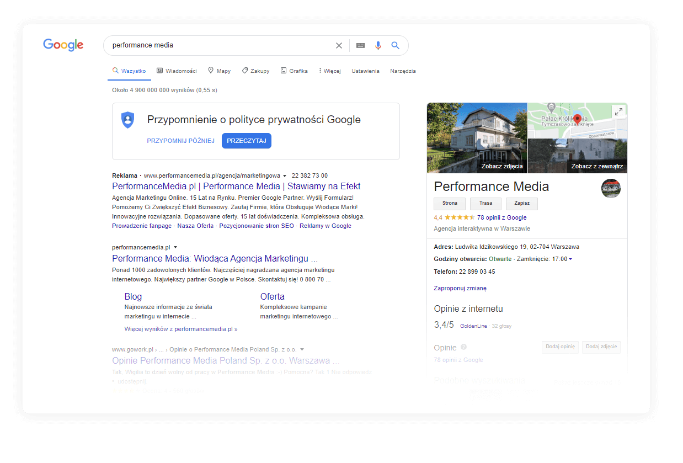Open the Blog sitelink

133,296
